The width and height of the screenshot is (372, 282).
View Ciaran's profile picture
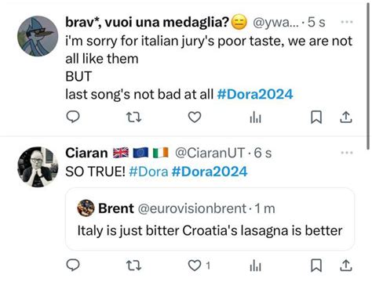pos(38,167)
